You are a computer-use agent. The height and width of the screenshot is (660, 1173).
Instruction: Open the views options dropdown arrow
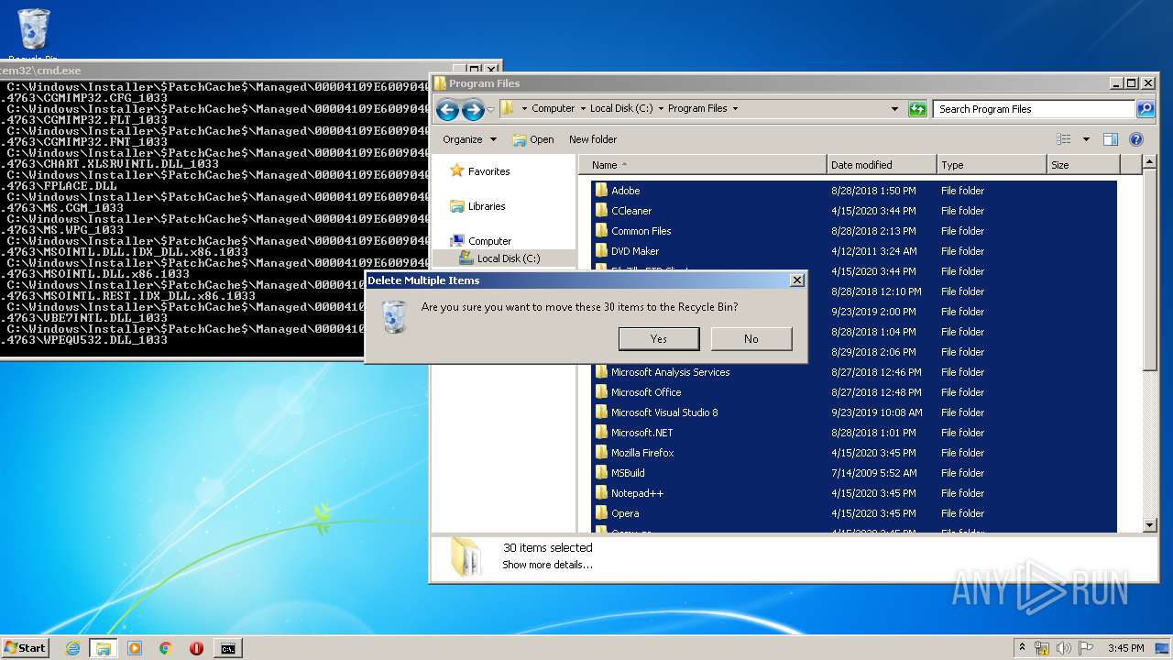1086,139
